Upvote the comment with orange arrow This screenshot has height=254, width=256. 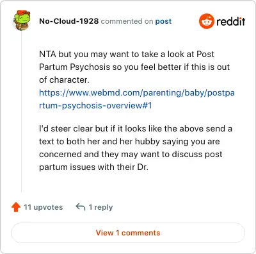16,207
